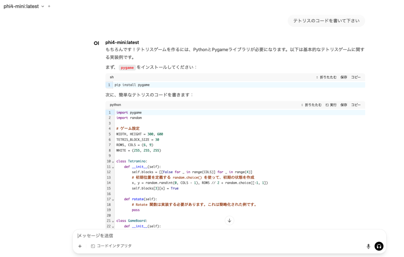The height and width of the screenshot is (257, 404).
Task: Fold the __init__ method at line 11
Action: click(x=113, y=167)
